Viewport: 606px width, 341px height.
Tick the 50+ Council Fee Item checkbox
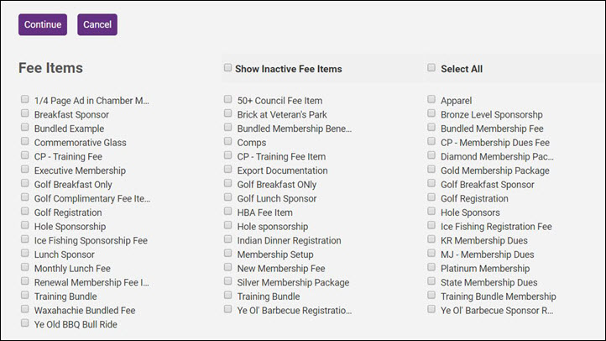tap(228, 99)
